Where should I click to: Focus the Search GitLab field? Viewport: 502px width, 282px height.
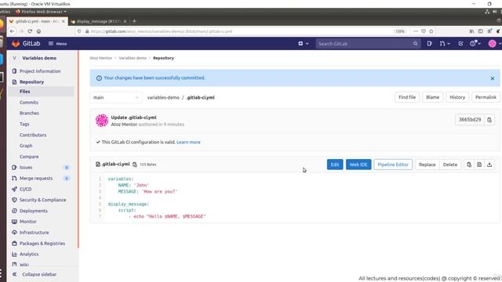click(x=368, y=44)
